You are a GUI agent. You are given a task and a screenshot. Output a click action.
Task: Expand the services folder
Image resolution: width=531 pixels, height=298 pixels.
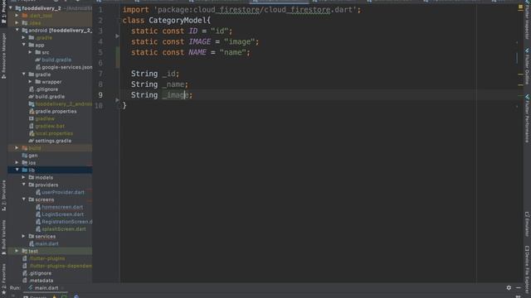tap(24, 236)
